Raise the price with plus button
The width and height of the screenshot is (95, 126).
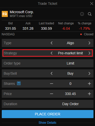(89, 94)
